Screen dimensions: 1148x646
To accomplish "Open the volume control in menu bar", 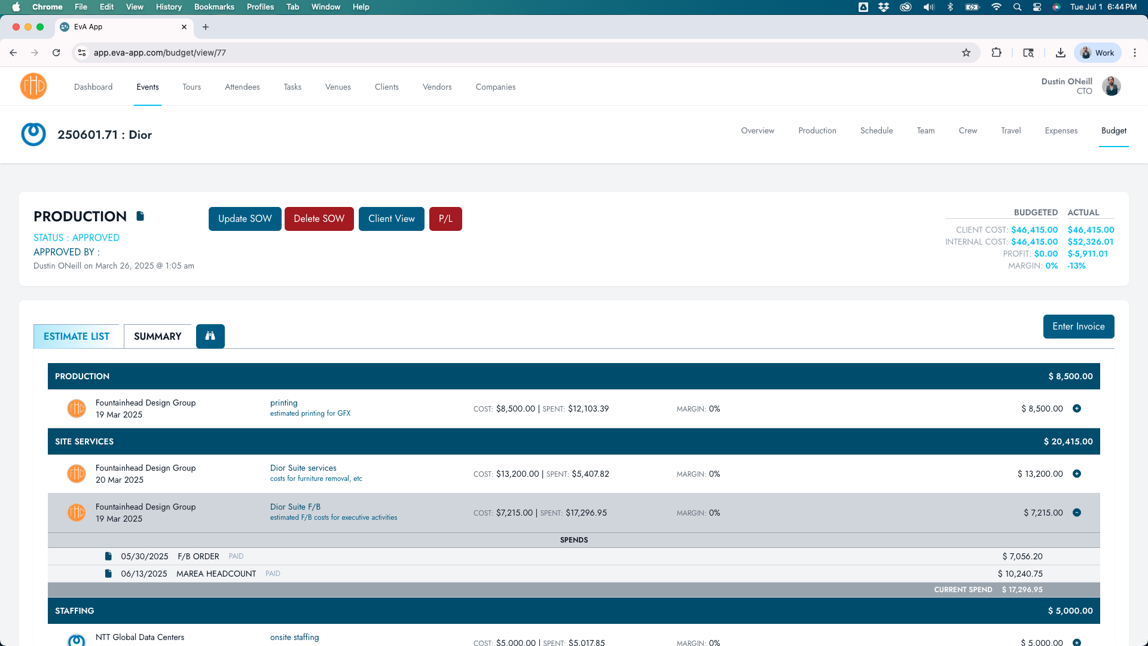I will click(929, 7).
